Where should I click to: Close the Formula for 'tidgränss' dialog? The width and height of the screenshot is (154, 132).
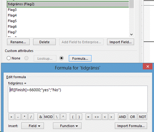(x=147, y=66)
